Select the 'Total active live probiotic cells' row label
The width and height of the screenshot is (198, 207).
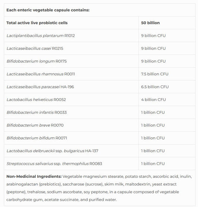point(37,23)
